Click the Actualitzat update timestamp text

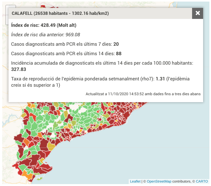click(x=143, y=94)
